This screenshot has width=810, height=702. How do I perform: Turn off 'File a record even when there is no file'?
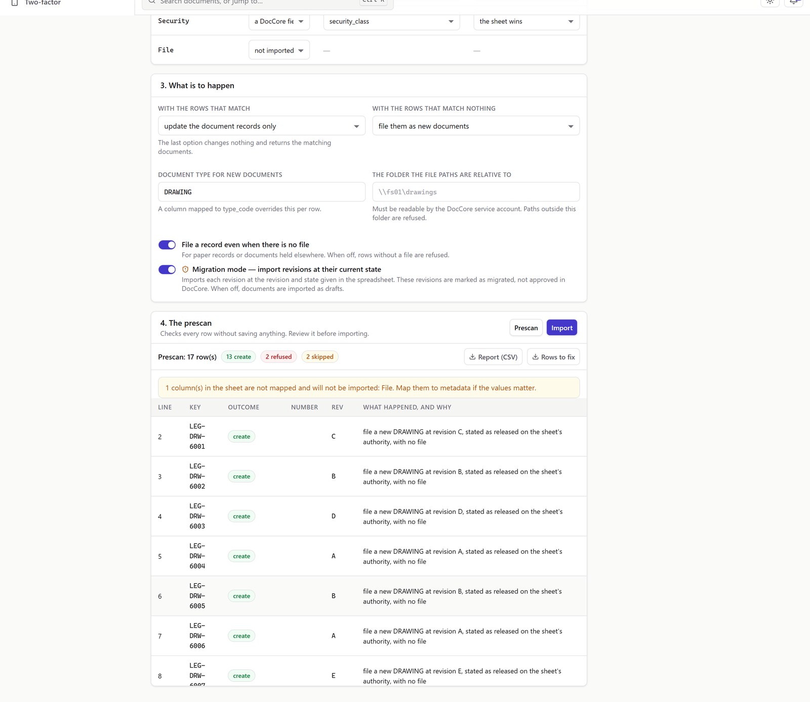pos(167,245)
